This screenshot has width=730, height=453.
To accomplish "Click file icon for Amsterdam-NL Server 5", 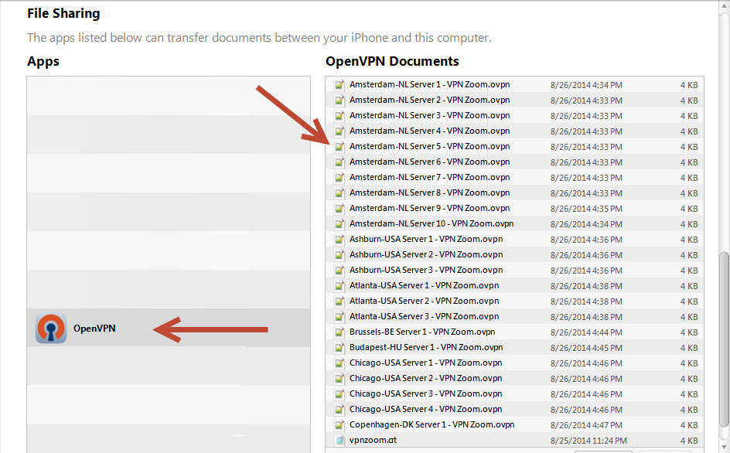I will click(x=339, y=147).
